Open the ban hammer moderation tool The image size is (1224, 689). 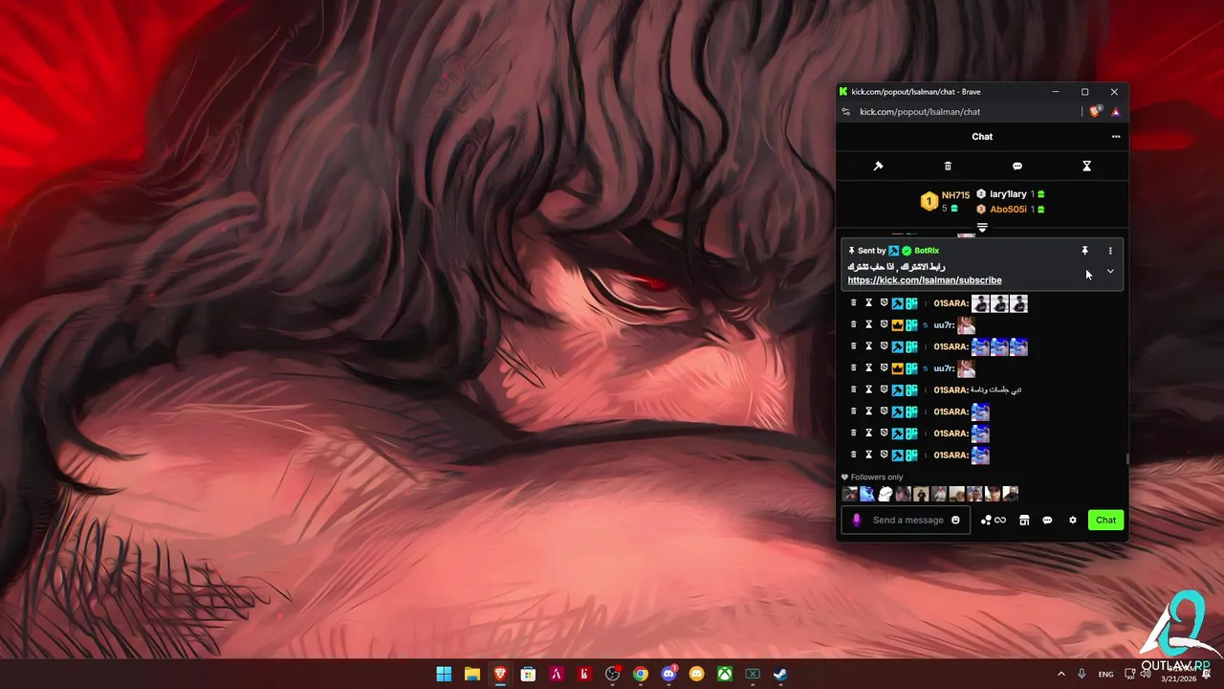point(878,166)
